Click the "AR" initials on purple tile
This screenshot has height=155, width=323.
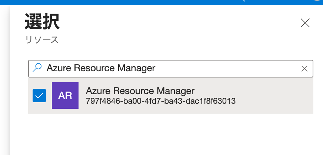(x=65, y=96)
